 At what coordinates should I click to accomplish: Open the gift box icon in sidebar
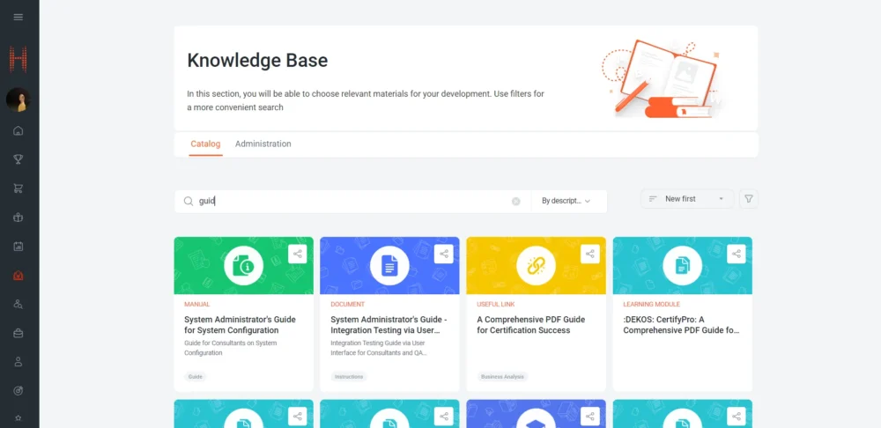19,218
